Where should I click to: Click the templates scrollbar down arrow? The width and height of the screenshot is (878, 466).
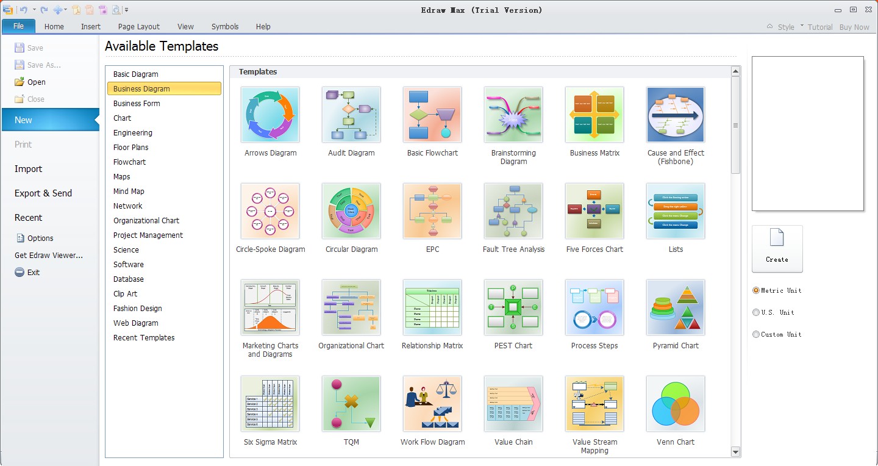[735, 452]
